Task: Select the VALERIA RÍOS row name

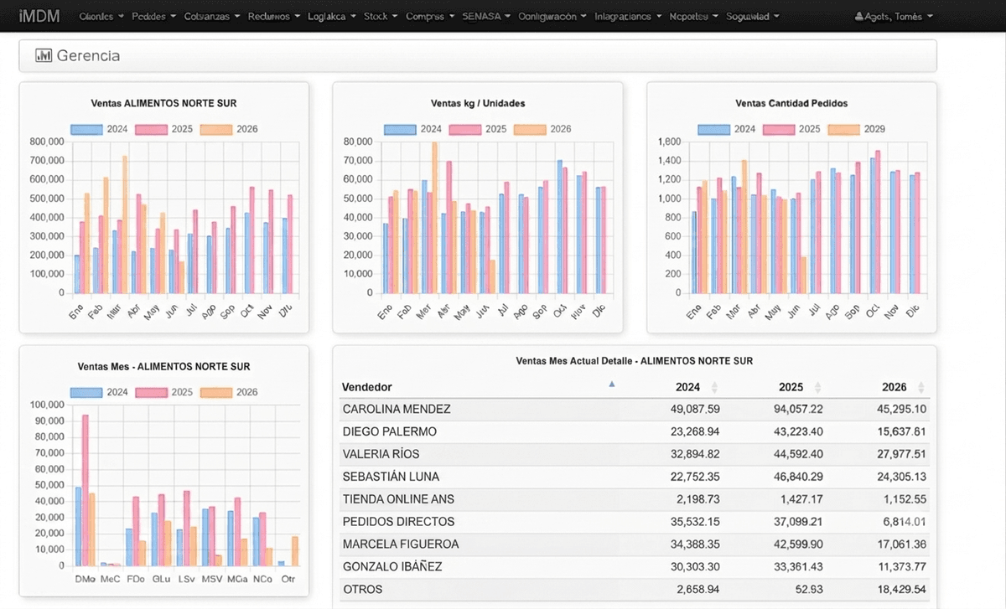Action: pos(381,454)
